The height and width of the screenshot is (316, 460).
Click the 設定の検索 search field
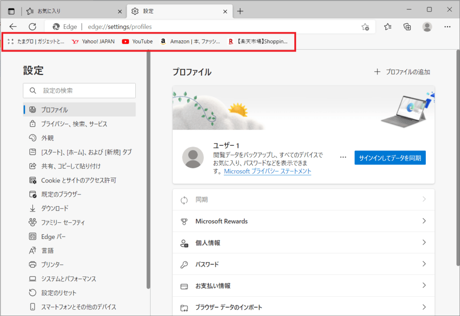click(80, 91)
